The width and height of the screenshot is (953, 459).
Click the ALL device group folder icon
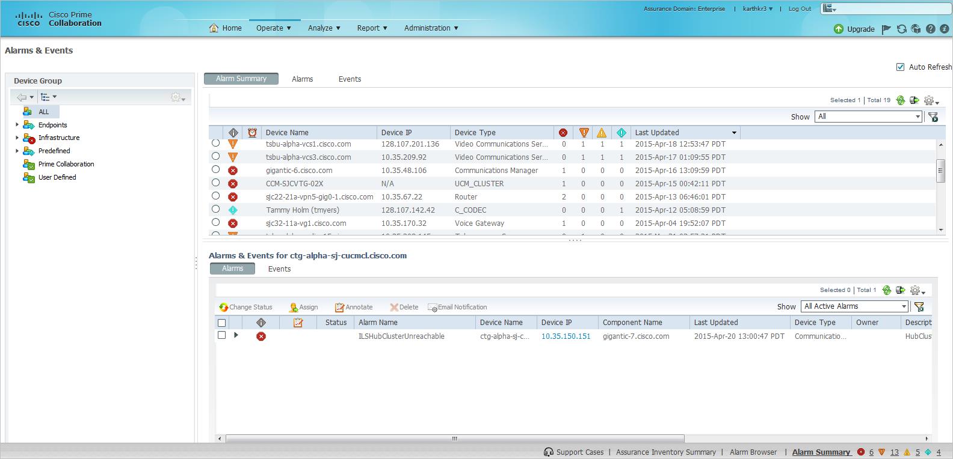[28, 112]
